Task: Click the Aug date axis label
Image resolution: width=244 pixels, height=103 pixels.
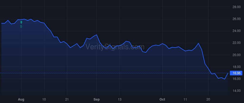Action: pos(21,99)
